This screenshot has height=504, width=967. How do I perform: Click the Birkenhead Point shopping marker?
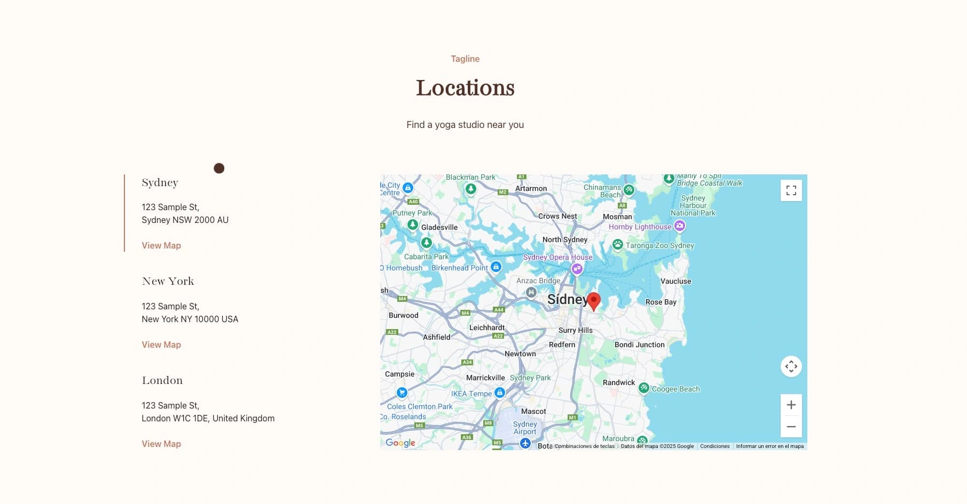click(x=496, y=267)
